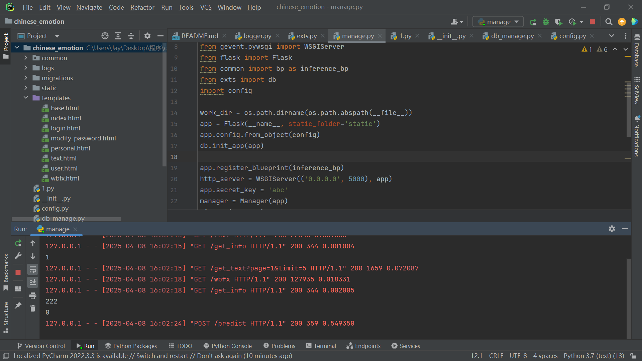Screen dimensions: 642x361
Task: Expand all in Project tool window
Action: pos(118,36)
